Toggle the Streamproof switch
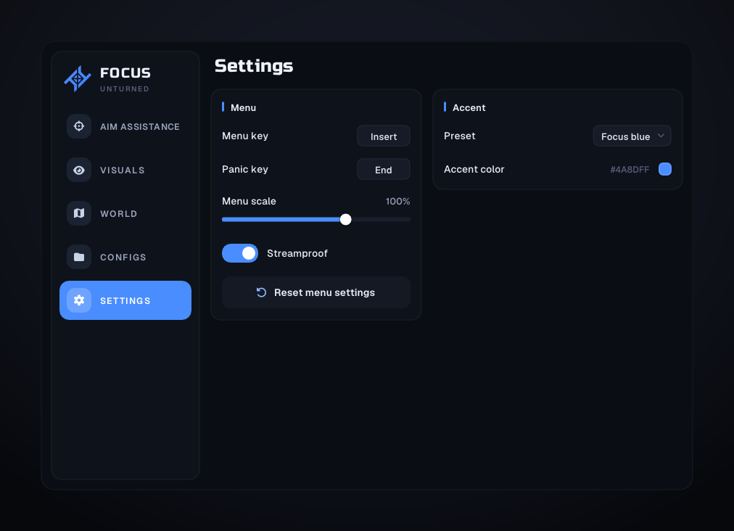 click(240, 253)
